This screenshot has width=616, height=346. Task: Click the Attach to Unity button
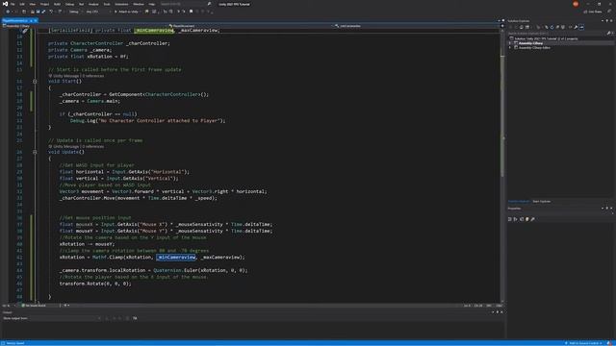pos(127,12)
